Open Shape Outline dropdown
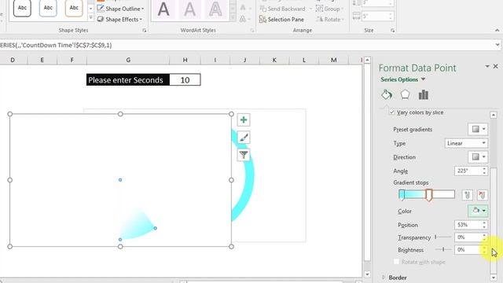 [x=120, y=9]
